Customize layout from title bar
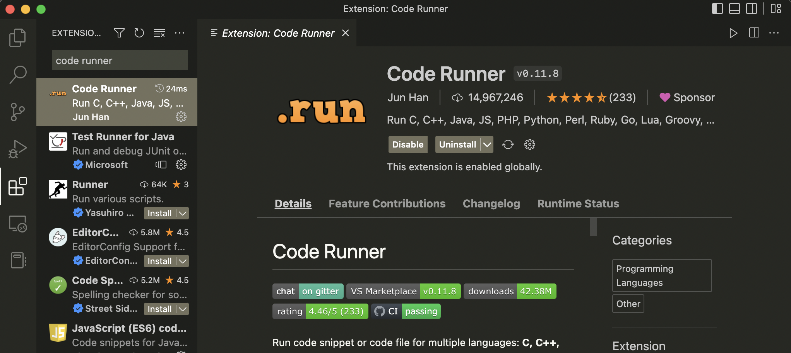Viewport: 791px width, 353px height. coord(776,8)
